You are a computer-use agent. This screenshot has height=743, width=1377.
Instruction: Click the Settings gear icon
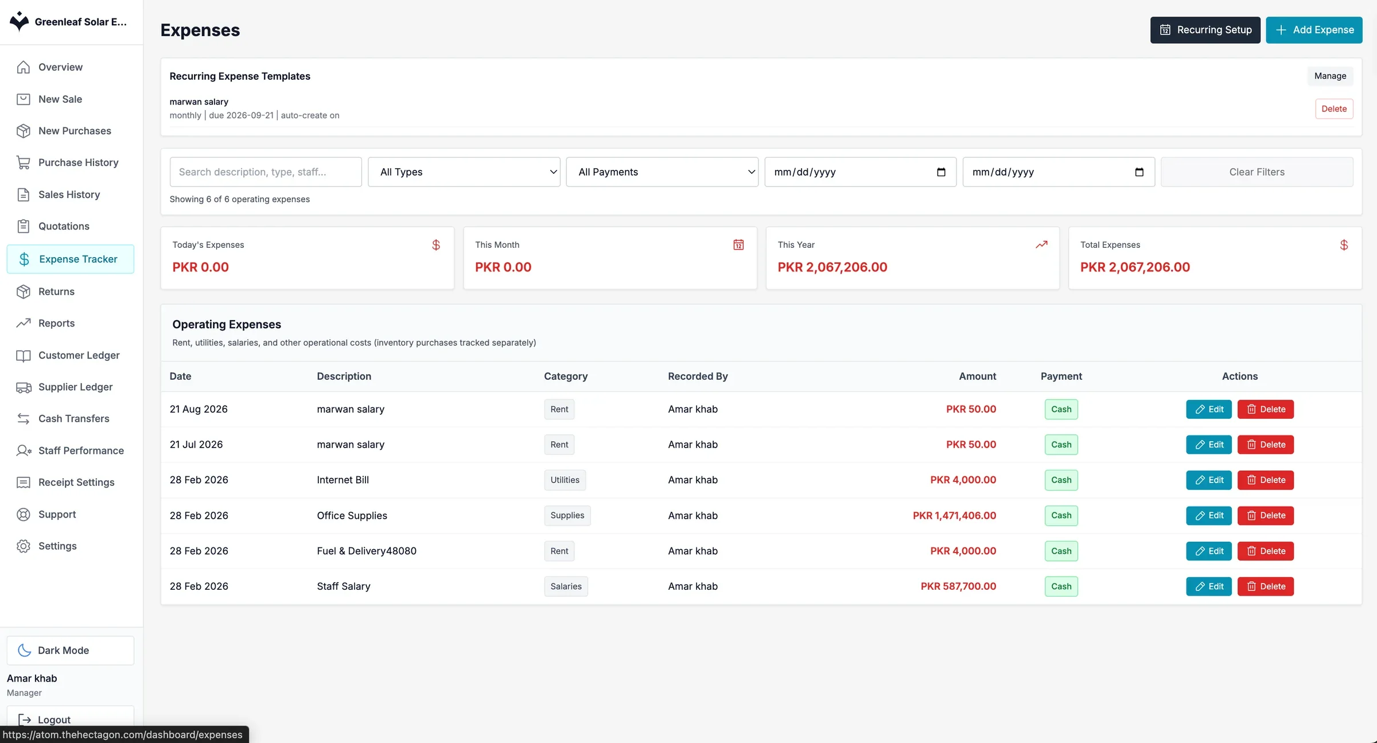pyautogui.click(x=24, y=546)
